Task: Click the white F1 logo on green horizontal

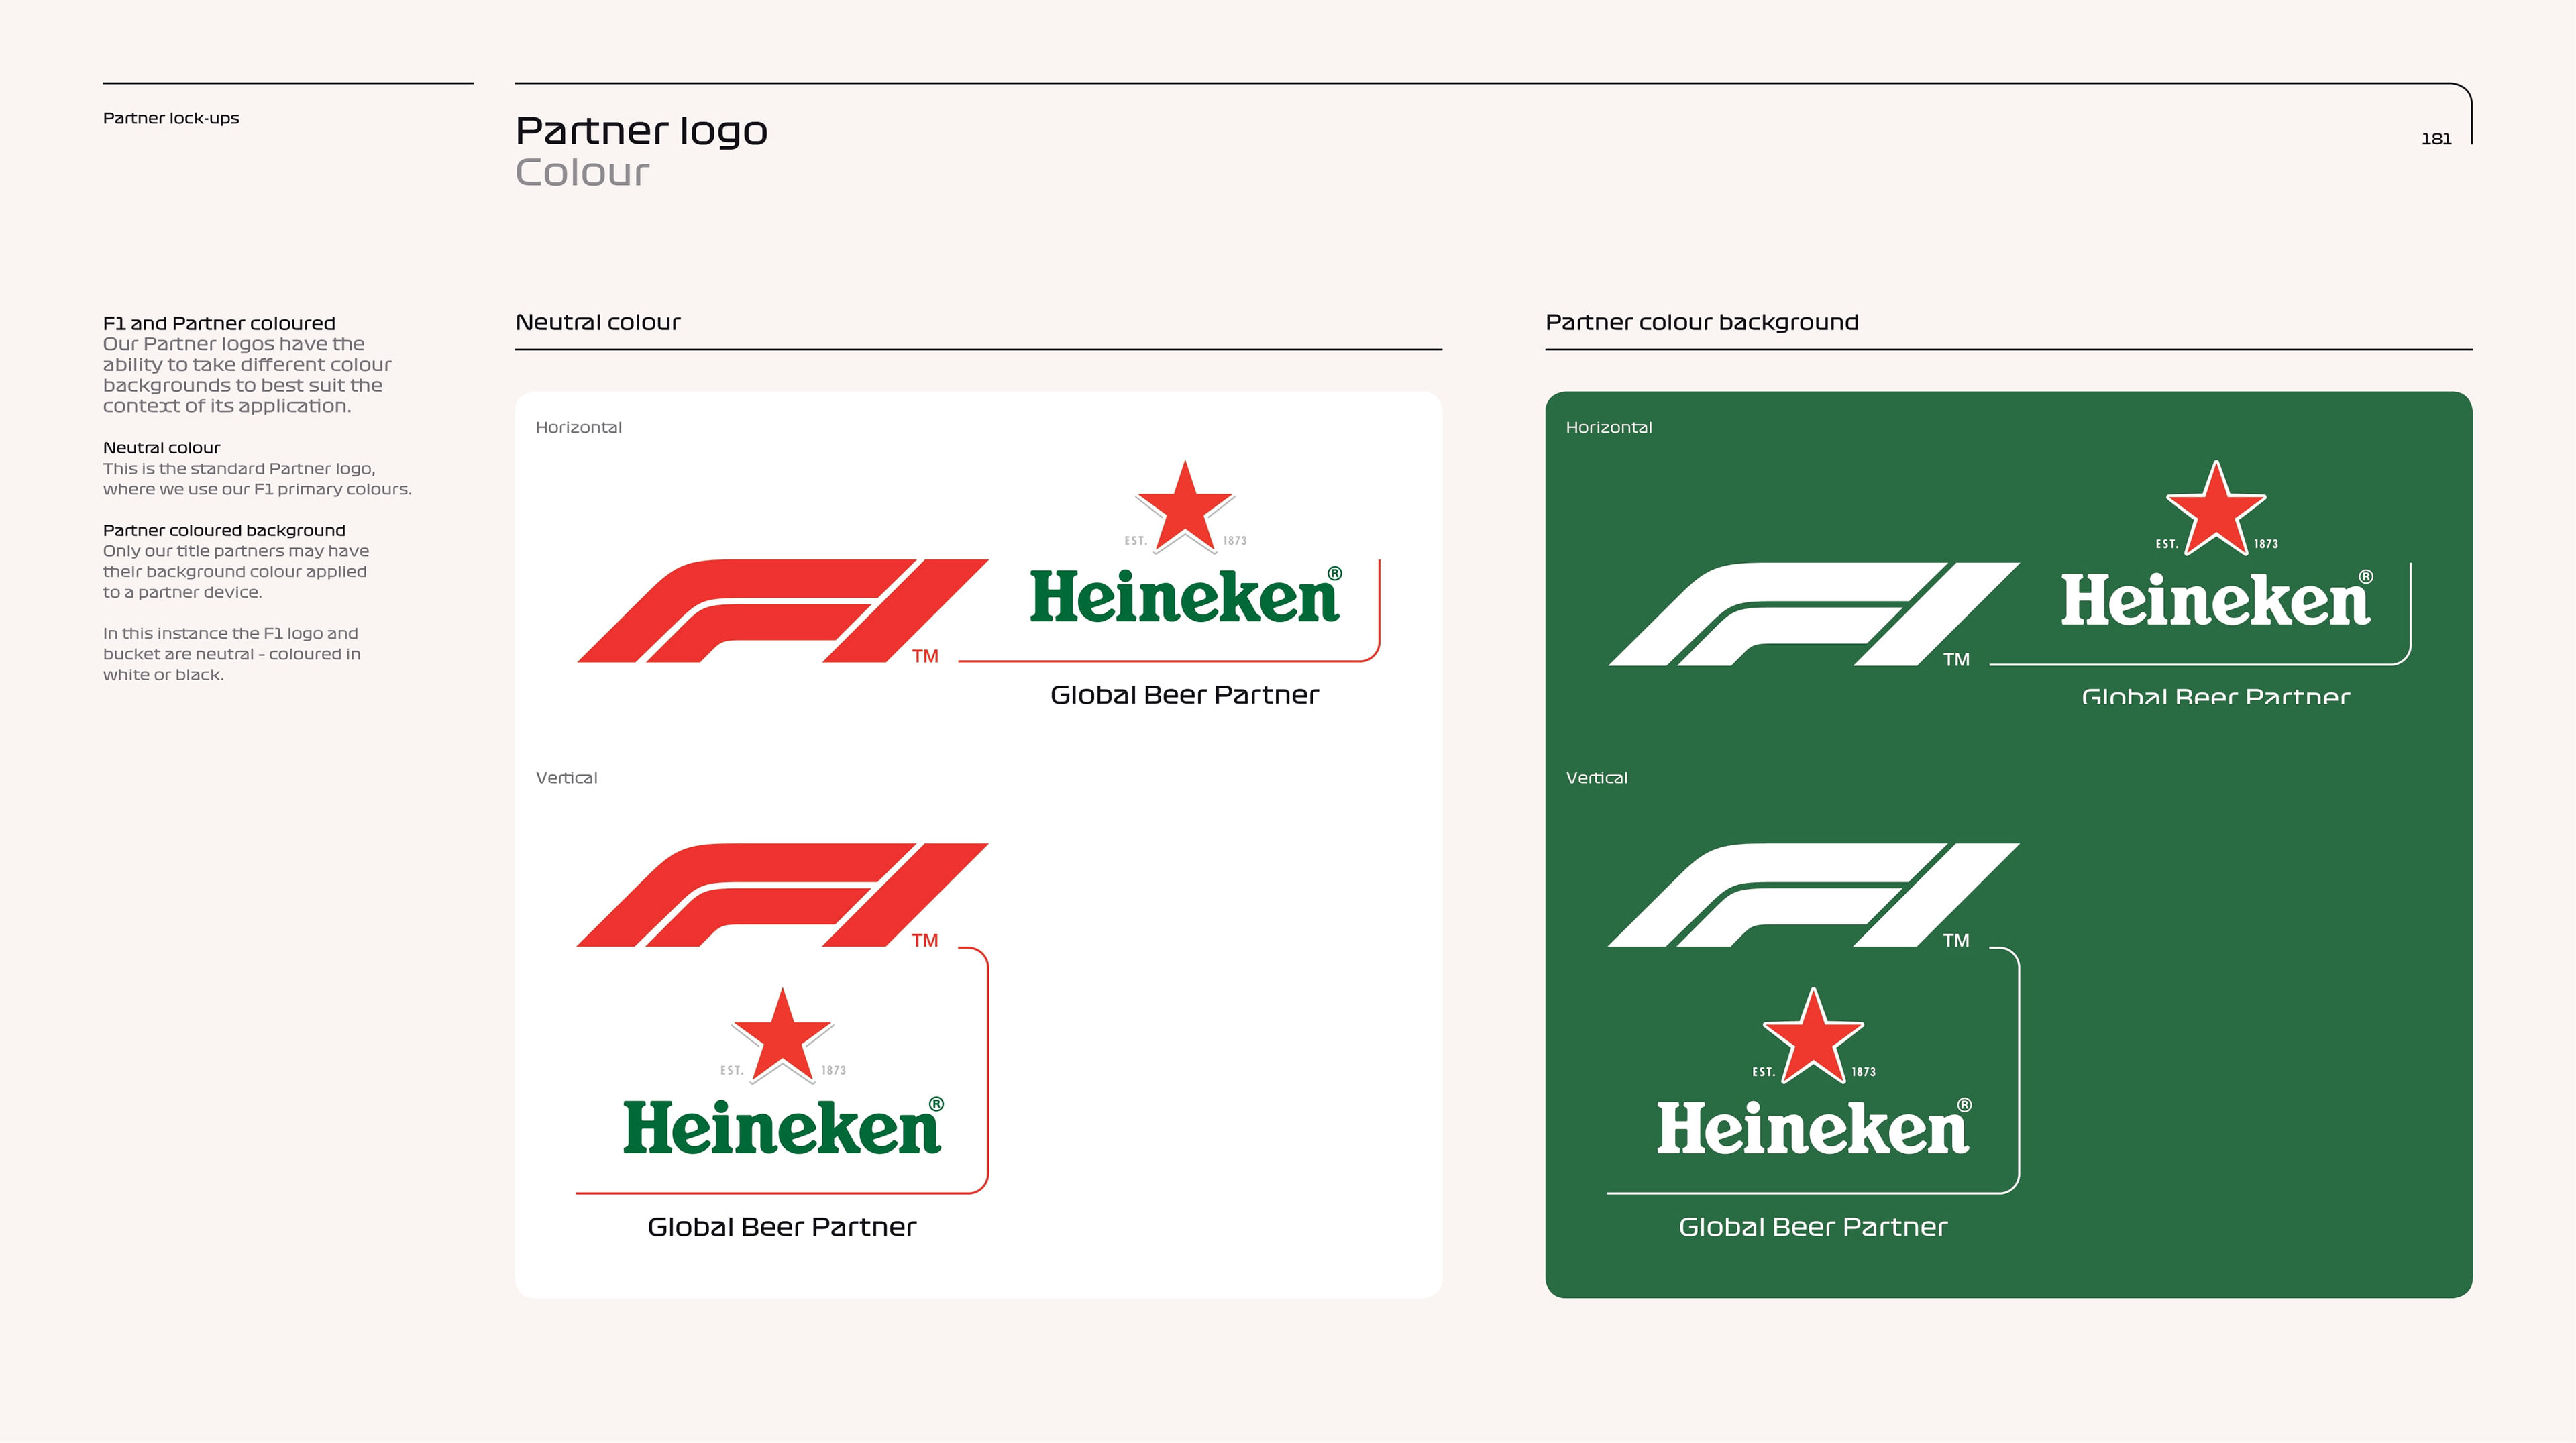Action: click(x=1813, y=614)
